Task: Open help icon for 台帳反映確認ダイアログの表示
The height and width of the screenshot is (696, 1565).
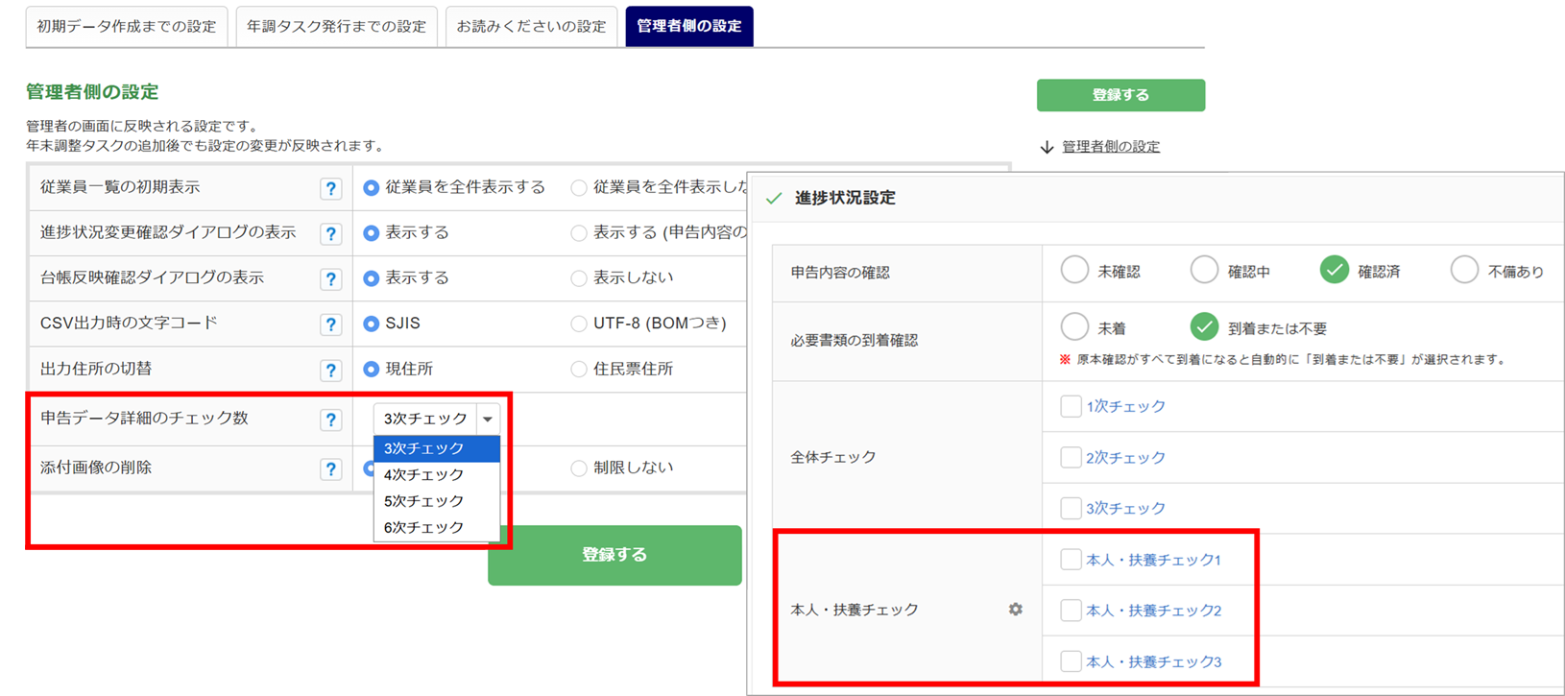Action: click(331, 278)
